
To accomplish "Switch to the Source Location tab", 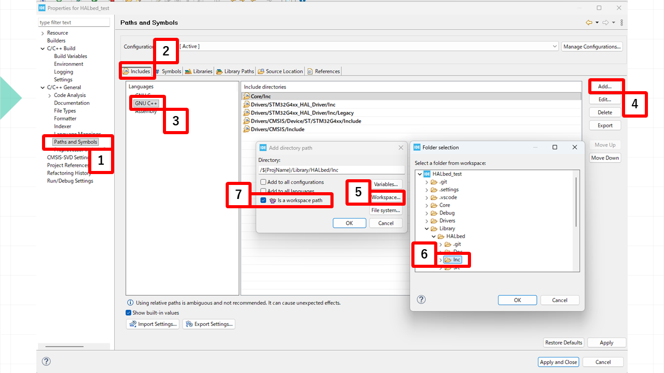I will 281,71.
